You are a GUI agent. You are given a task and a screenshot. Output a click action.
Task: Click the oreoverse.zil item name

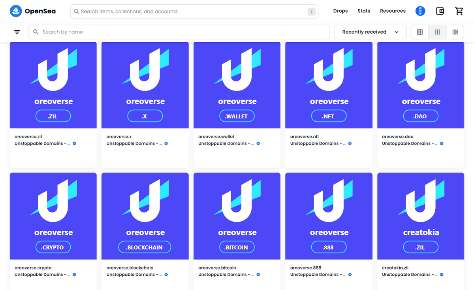(28, 137)
